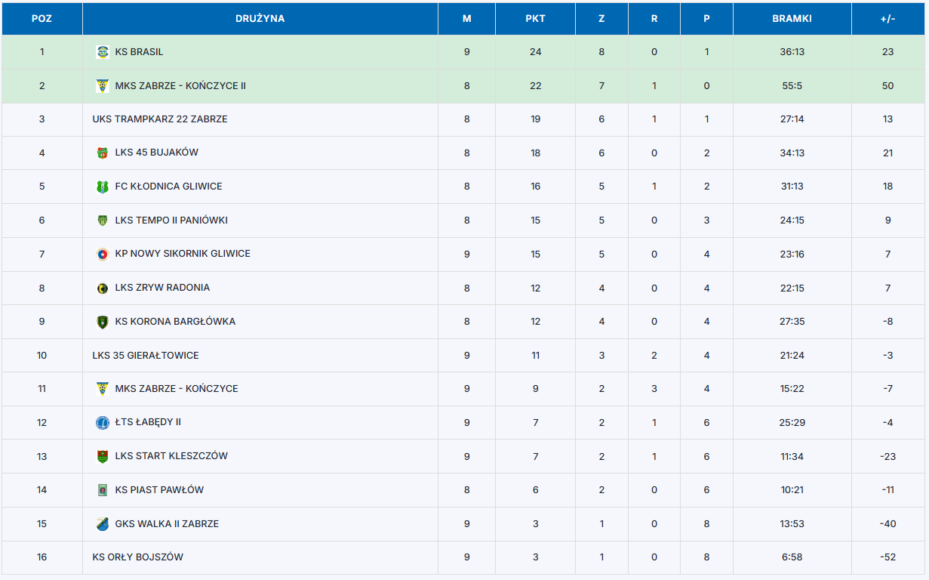Select the MKS Zabrze - Kończyce team name

177,389
